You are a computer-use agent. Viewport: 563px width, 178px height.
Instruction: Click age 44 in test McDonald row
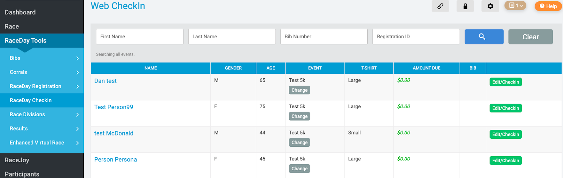point(262,133)
